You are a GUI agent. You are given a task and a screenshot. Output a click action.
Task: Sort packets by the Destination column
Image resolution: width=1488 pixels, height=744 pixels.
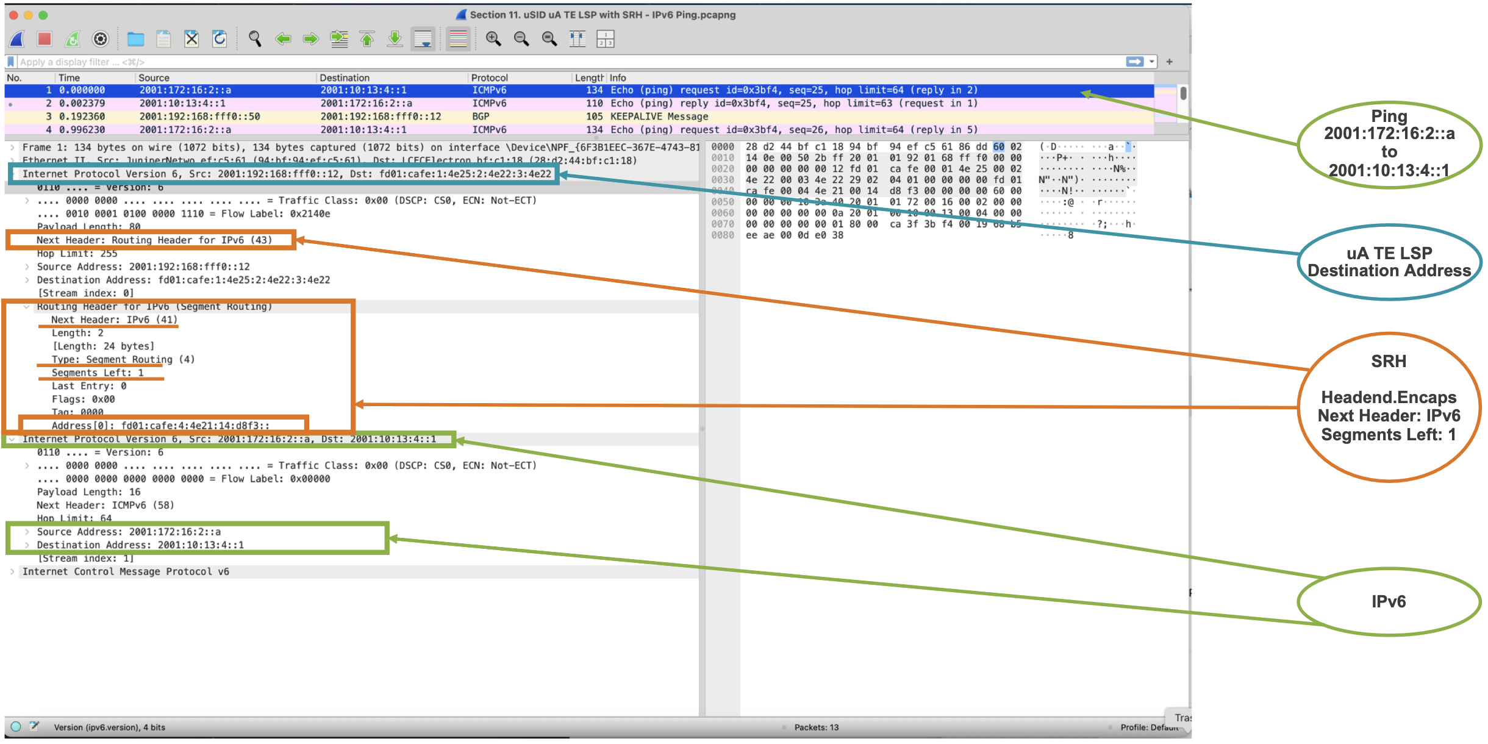[392, 77]
